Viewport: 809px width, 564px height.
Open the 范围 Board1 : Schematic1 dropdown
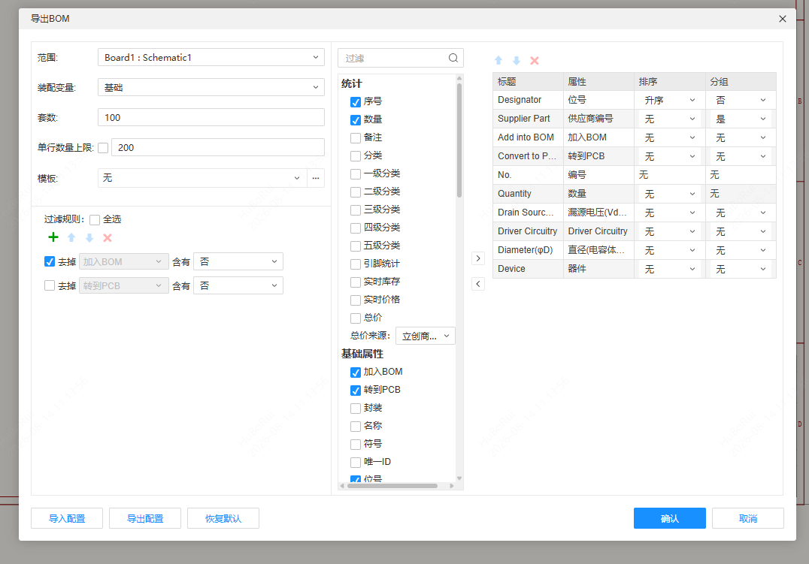211,57
